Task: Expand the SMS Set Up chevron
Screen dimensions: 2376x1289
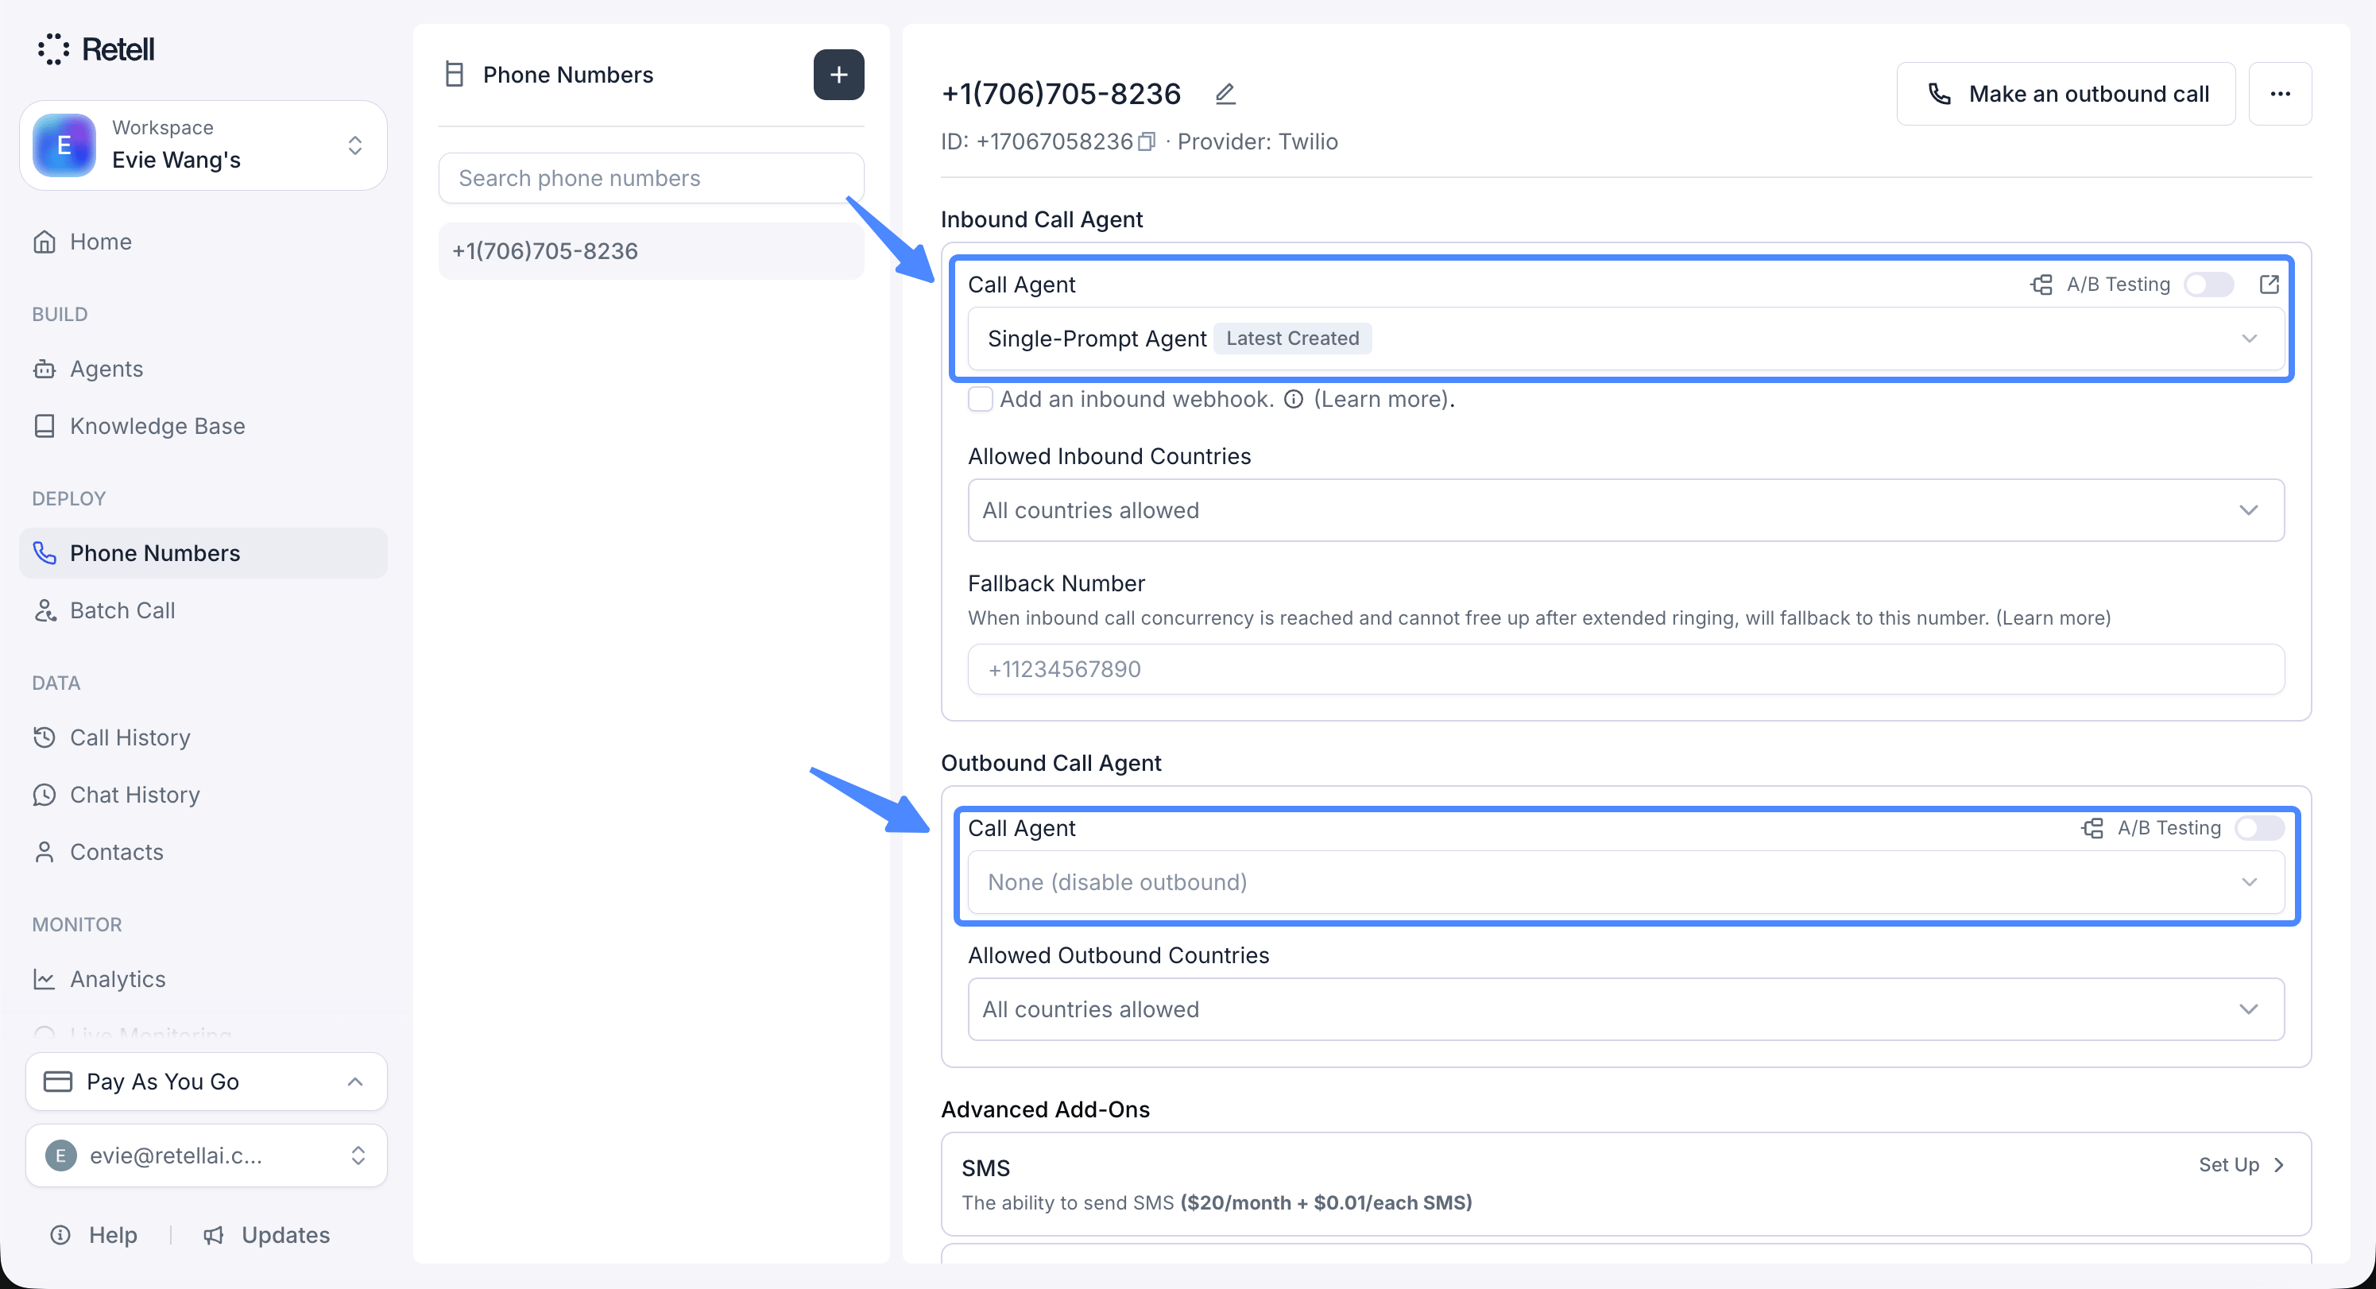Action: (2279, 1164)
